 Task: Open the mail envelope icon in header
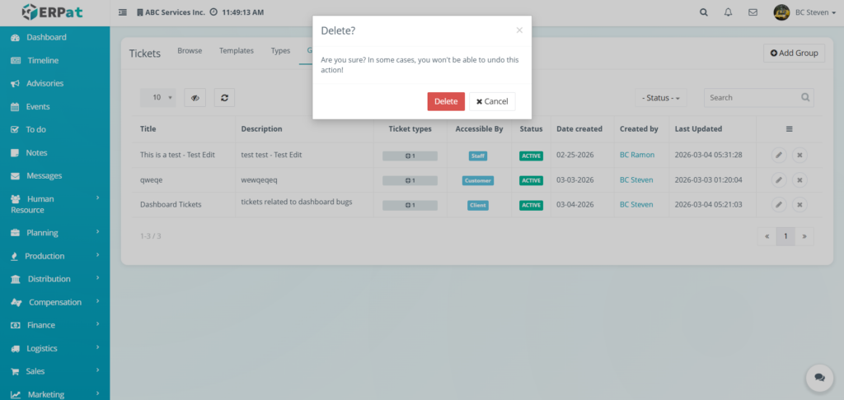(x=753, y=12)
